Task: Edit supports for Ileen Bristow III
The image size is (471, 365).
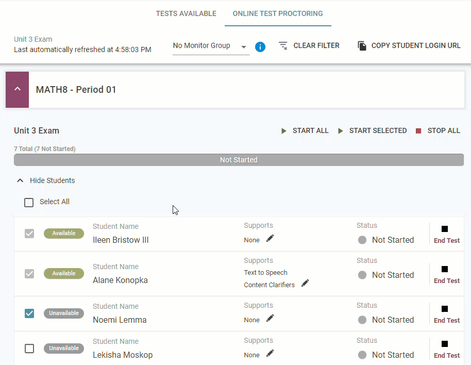Action: point(270,238)
